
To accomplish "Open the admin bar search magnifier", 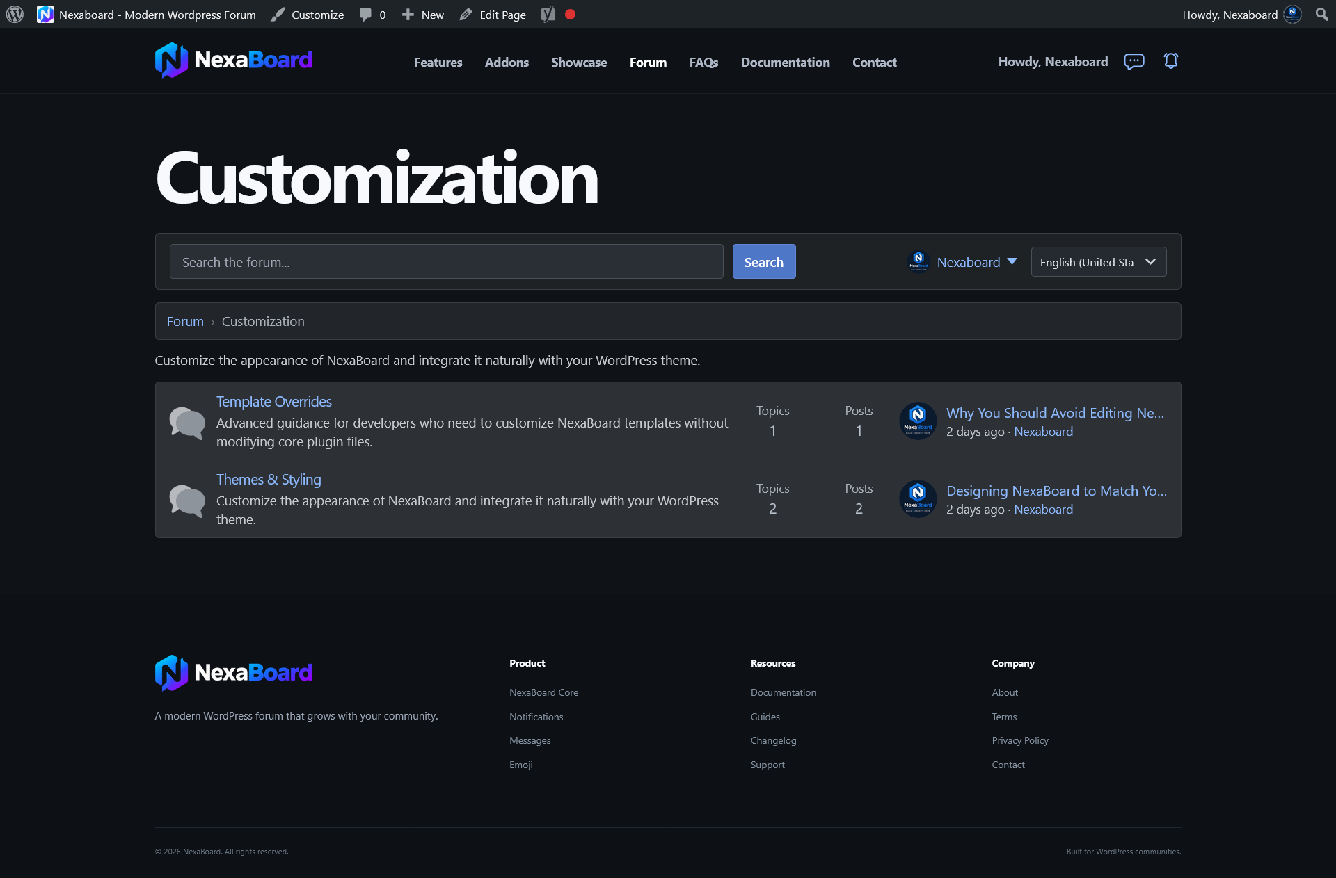I will (x=1321, y=14).
